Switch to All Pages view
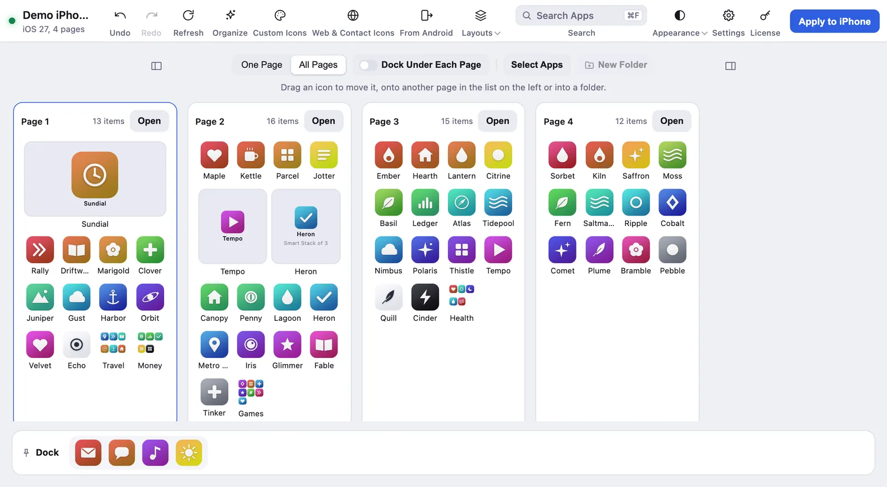 318,65
